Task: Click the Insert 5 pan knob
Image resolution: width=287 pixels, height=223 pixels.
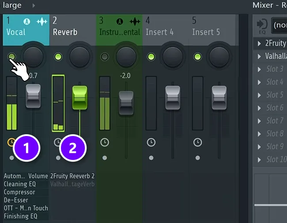Action: (x=219, y=57)
